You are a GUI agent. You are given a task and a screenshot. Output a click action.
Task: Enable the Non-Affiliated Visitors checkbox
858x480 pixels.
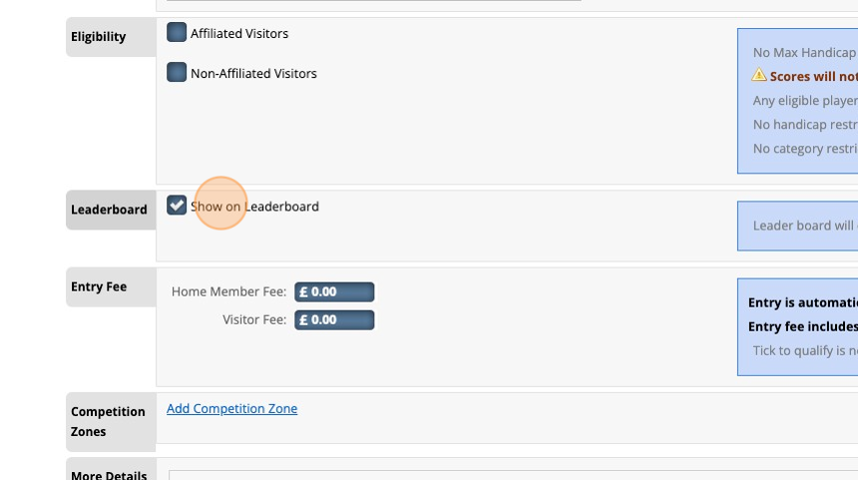(177, 73)
